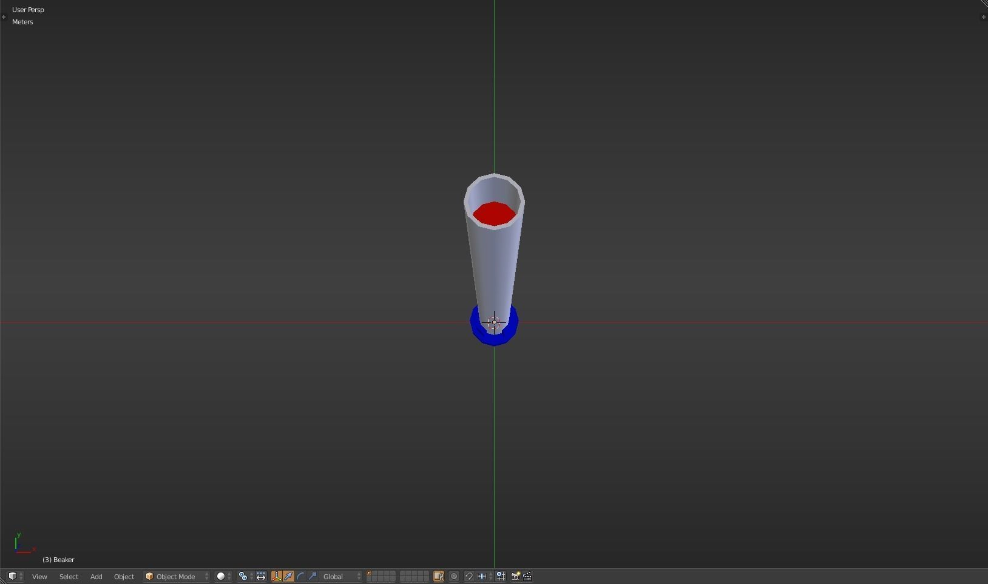
Task: Toggle the 3D manipulator widget
Action: [x=277, y=576]
